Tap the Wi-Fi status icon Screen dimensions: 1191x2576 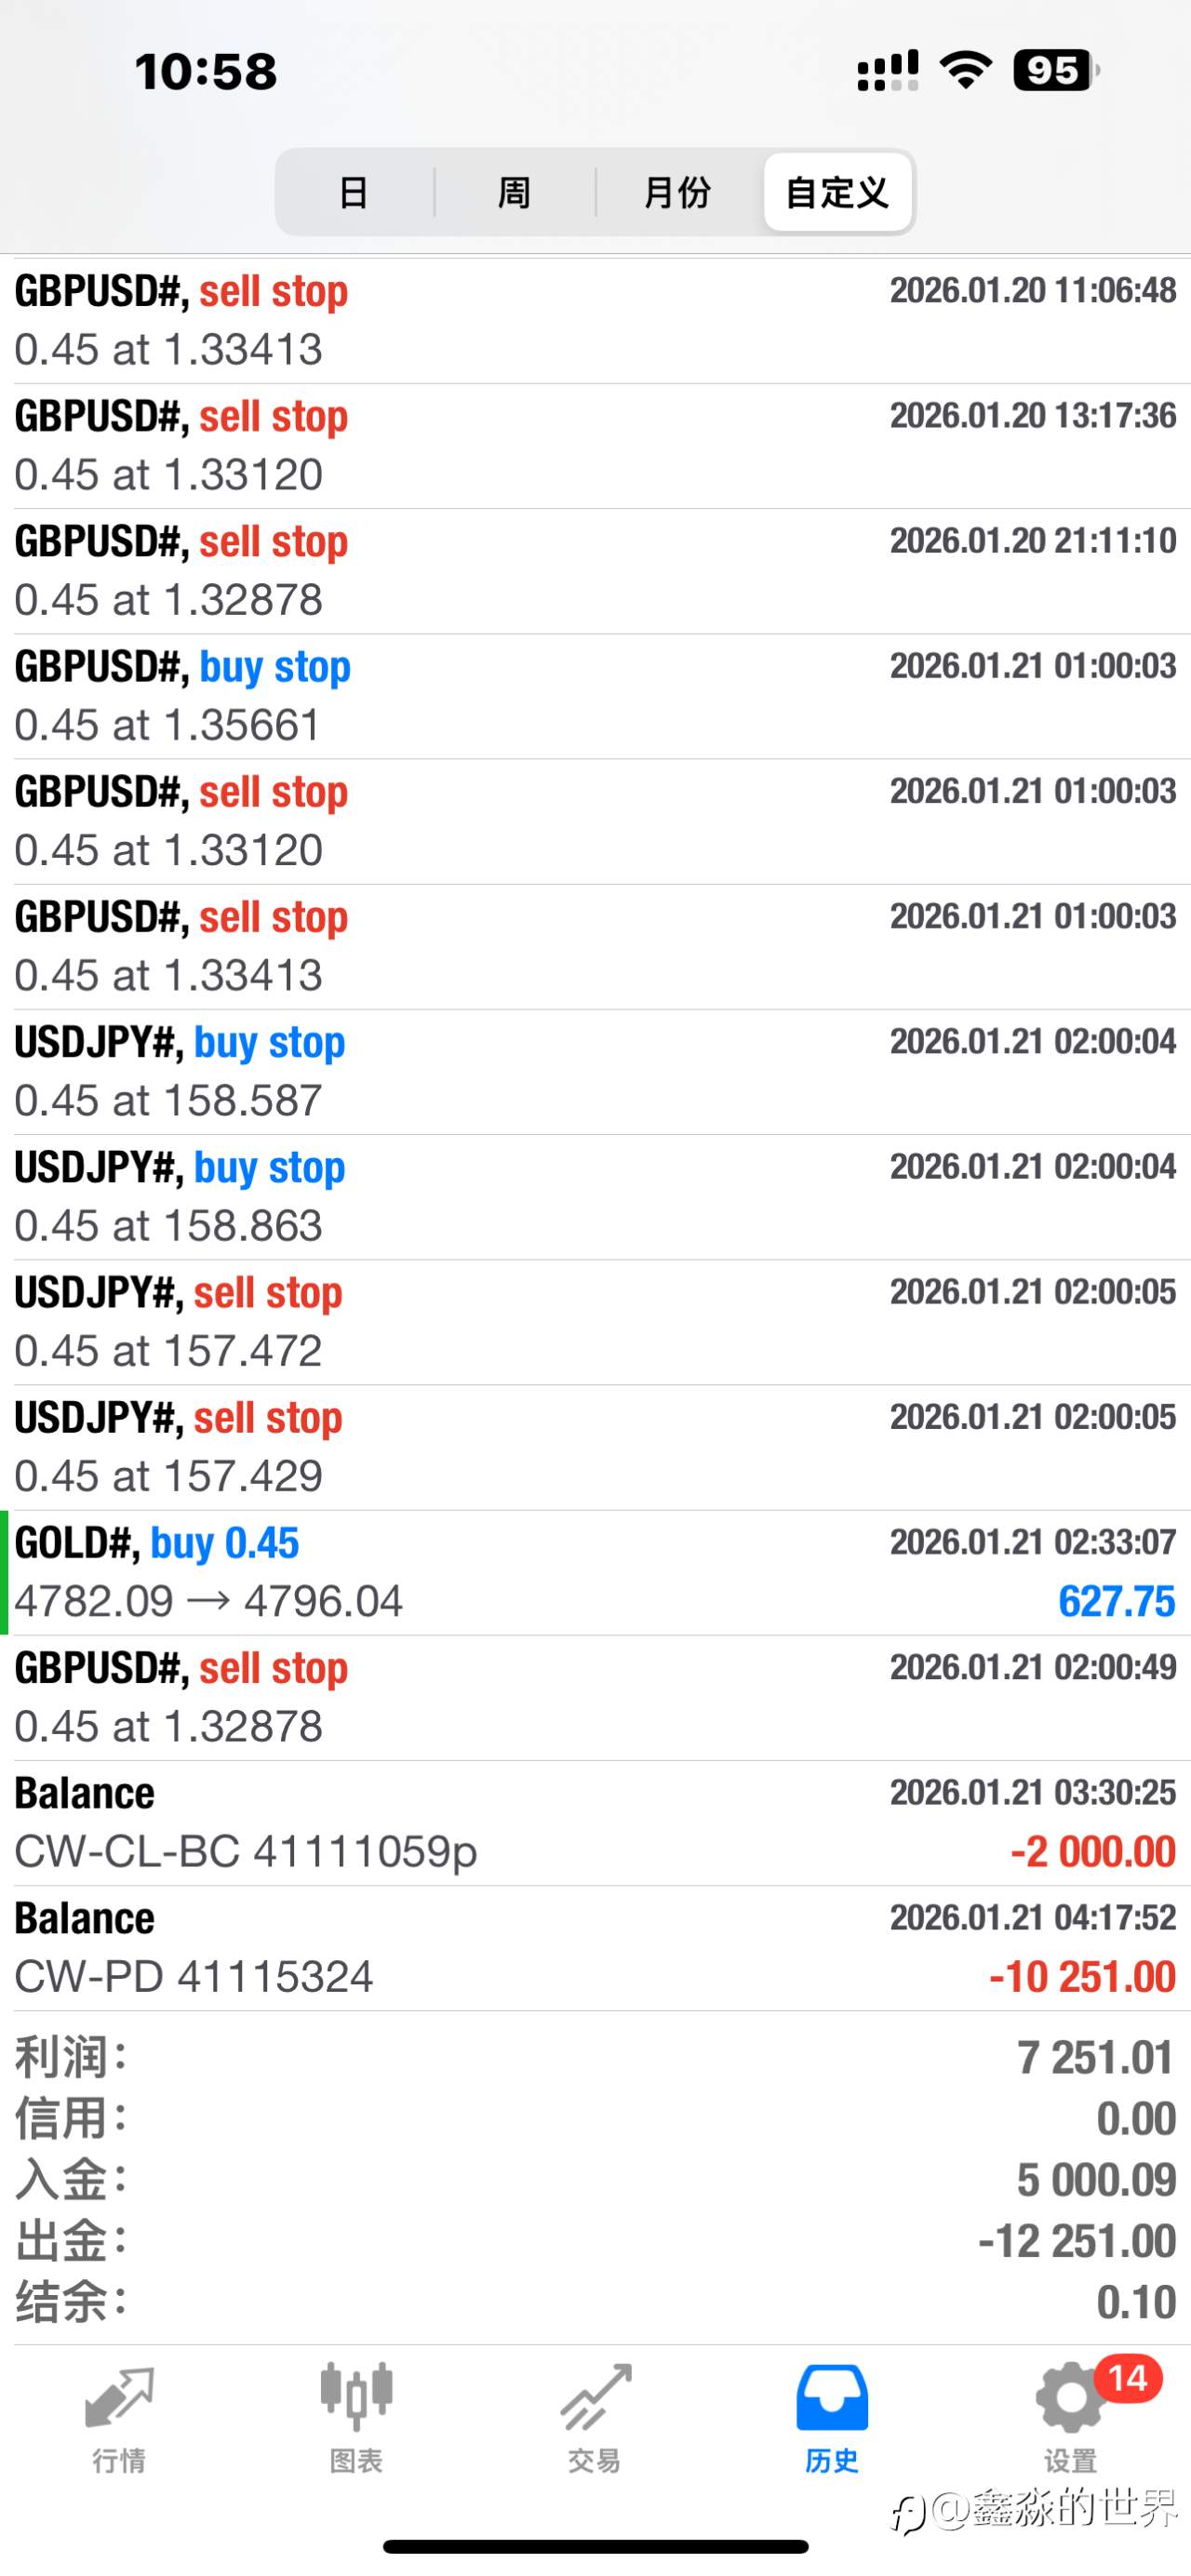click(x=965, y=70)
